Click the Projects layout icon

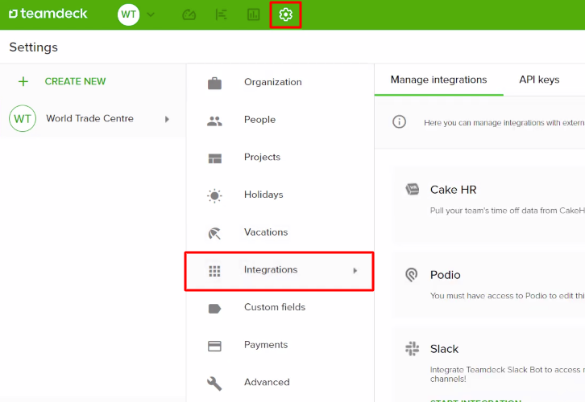tap(215, 158)
